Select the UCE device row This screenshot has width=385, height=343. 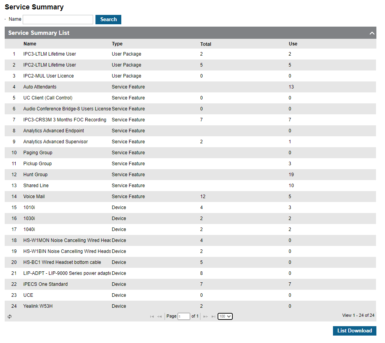[190, 295]
